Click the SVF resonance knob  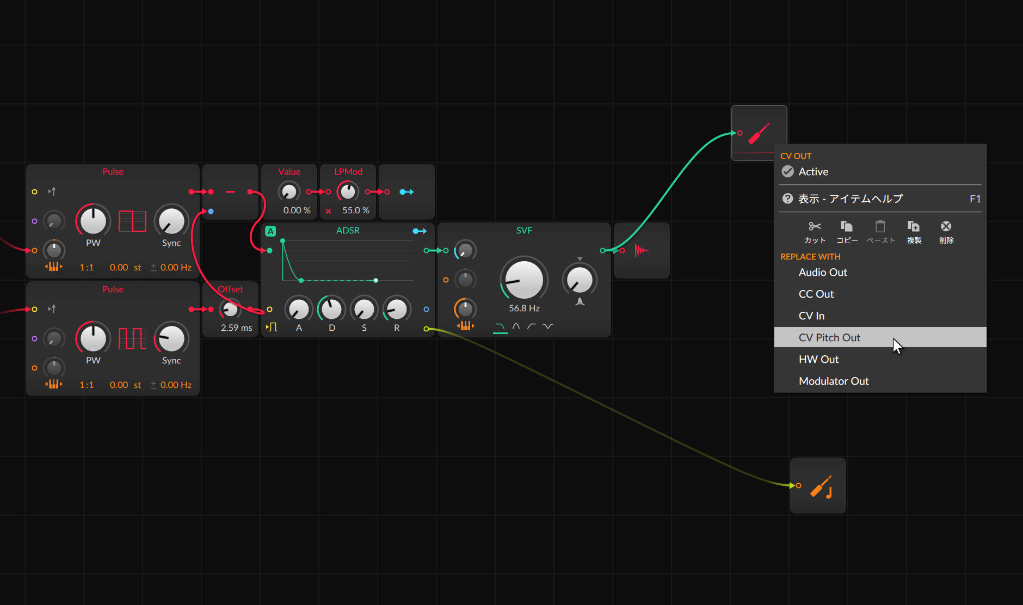coord(580,280)
